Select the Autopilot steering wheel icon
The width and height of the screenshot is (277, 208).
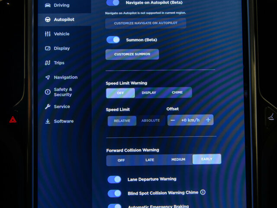[x=48, y=19]
